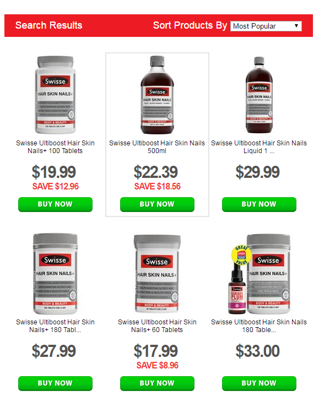Buy the $27.99 Hair Skin Nails+ 180 Tablets
Viewport: 319px width, 407px height.
point(55,383)
